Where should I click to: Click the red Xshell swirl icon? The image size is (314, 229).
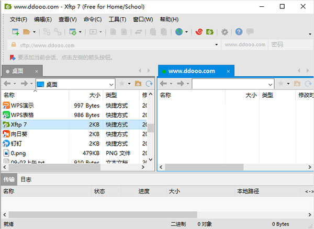pyautogui.click(x=199, y=31)
